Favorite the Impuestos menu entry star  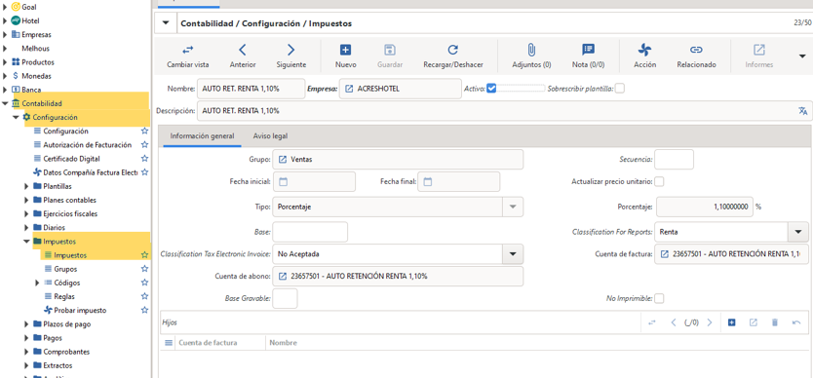144,255
